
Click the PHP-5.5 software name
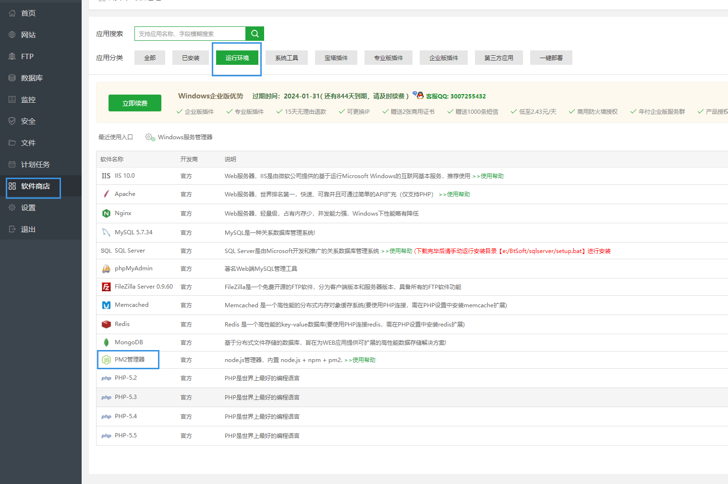tap(126, 436)
